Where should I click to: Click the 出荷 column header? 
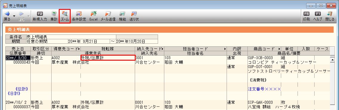[237, 53]
